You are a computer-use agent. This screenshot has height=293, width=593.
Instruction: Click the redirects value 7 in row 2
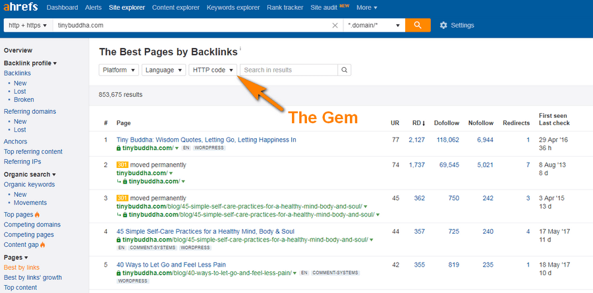(x=528, y=165)
